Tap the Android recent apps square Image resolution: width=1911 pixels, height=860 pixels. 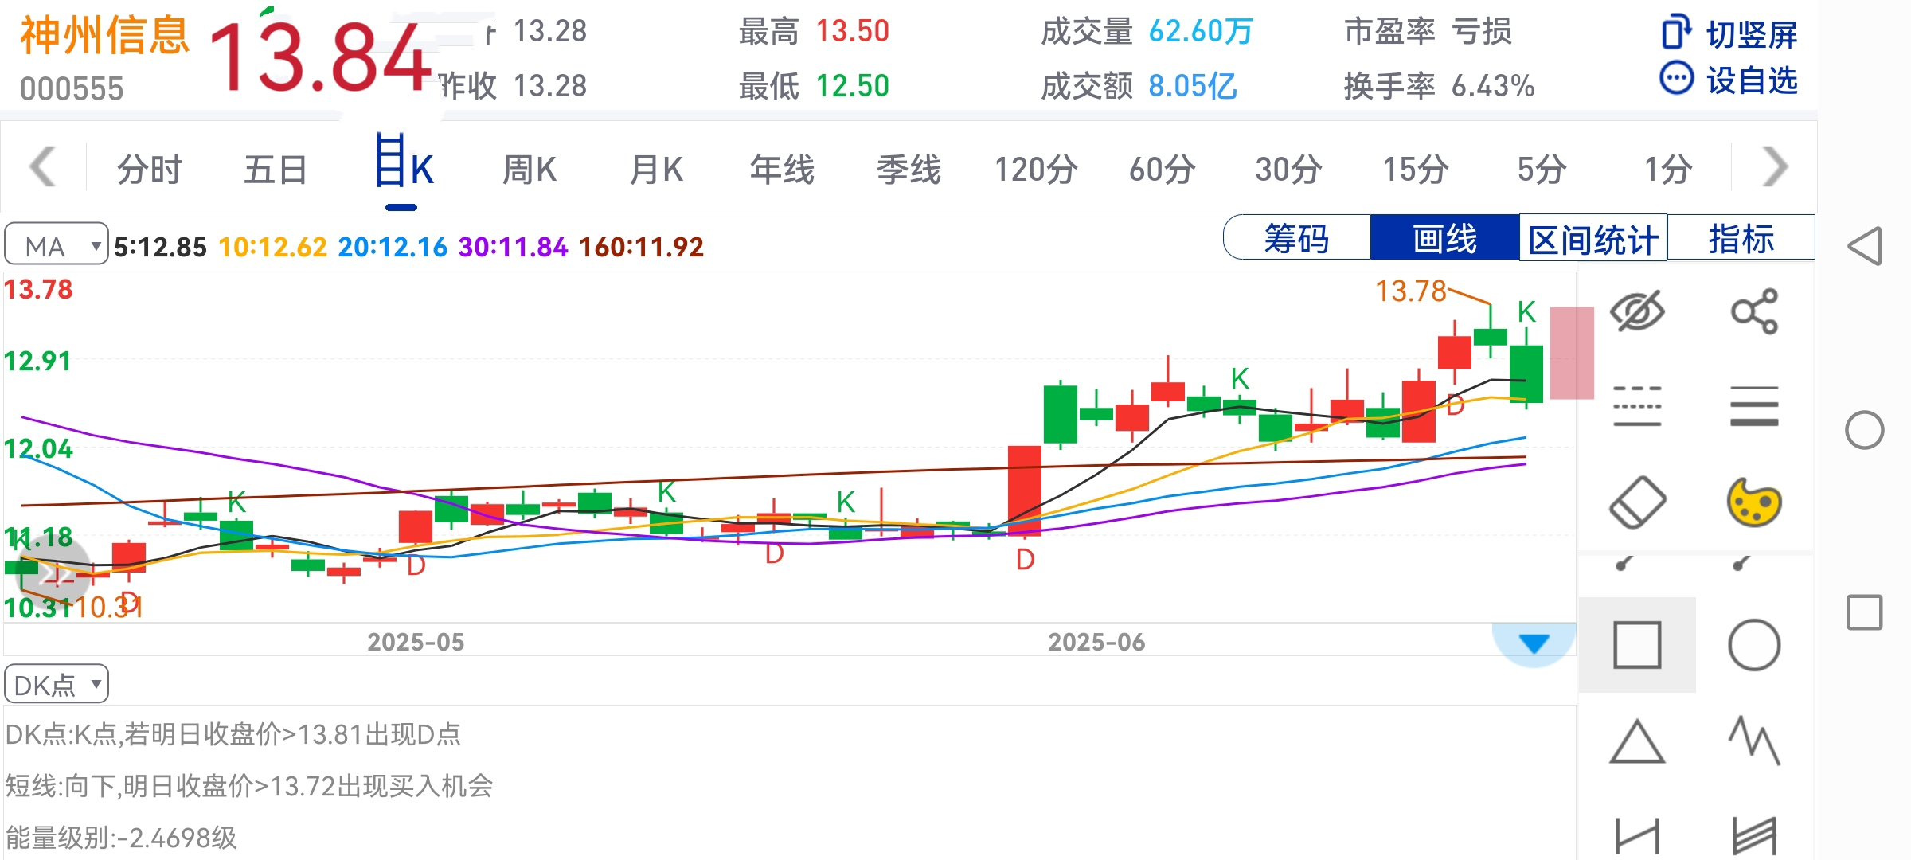coord(1865,612)
